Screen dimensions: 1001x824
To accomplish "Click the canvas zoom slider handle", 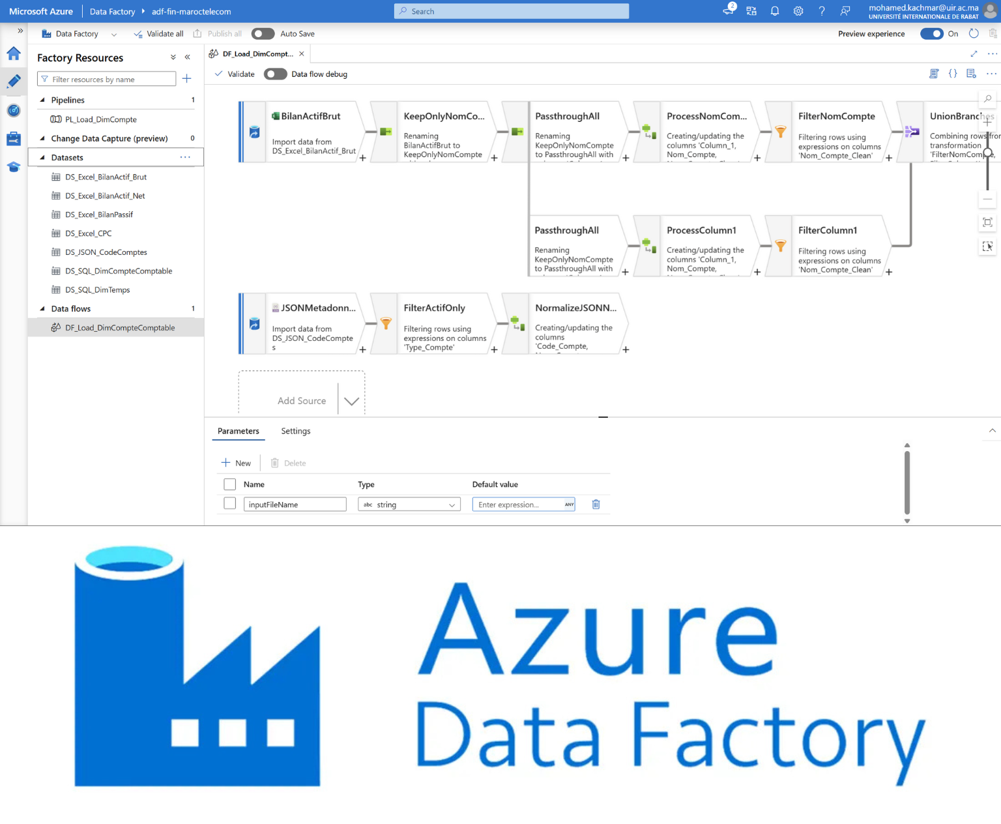I will tap(988, 153).
